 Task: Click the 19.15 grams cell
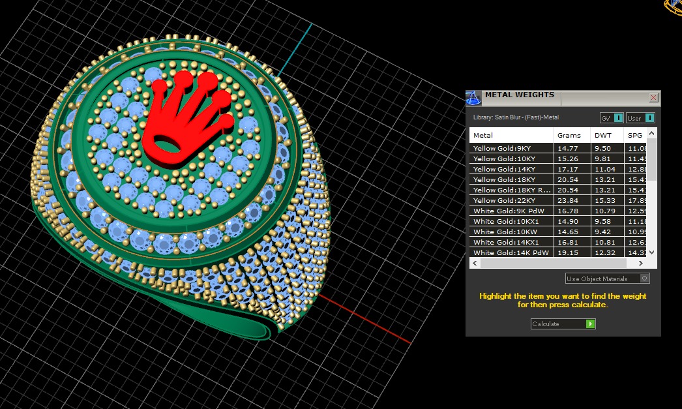point(572,252)
